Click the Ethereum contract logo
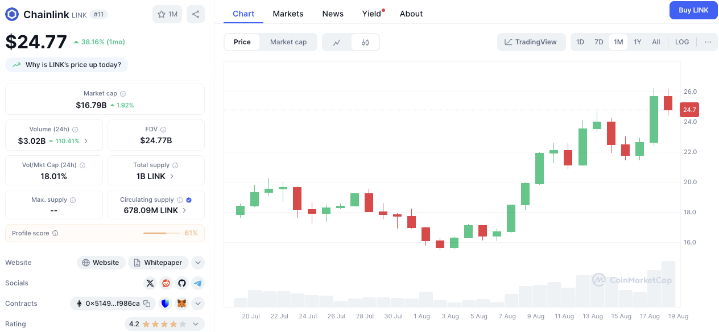 [79, 304]
